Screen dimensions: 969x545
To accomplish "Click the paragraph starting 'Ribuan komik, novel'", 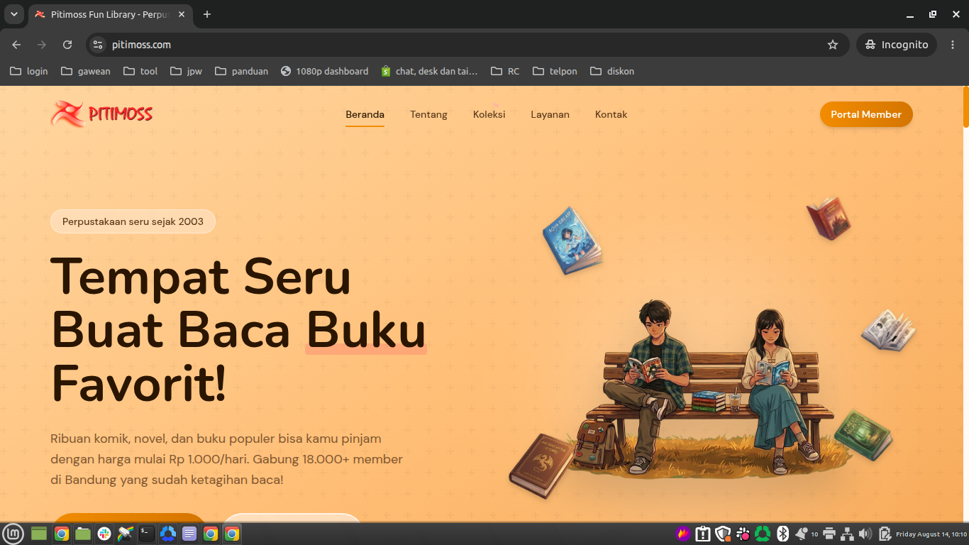I will [226, 459].
